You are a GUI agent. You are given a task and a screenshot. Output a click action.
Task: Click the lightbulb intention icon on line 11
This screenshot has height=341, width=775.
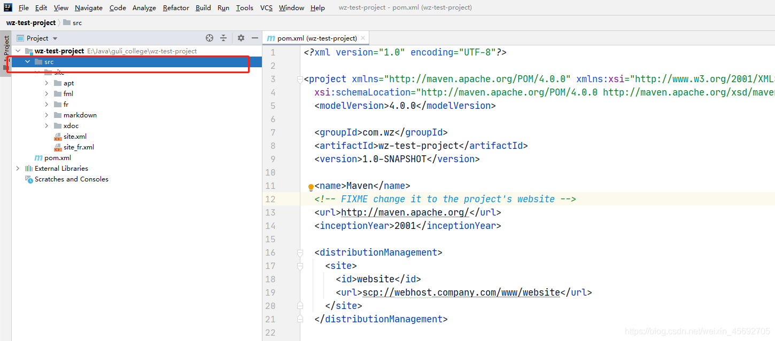point(311,187)
